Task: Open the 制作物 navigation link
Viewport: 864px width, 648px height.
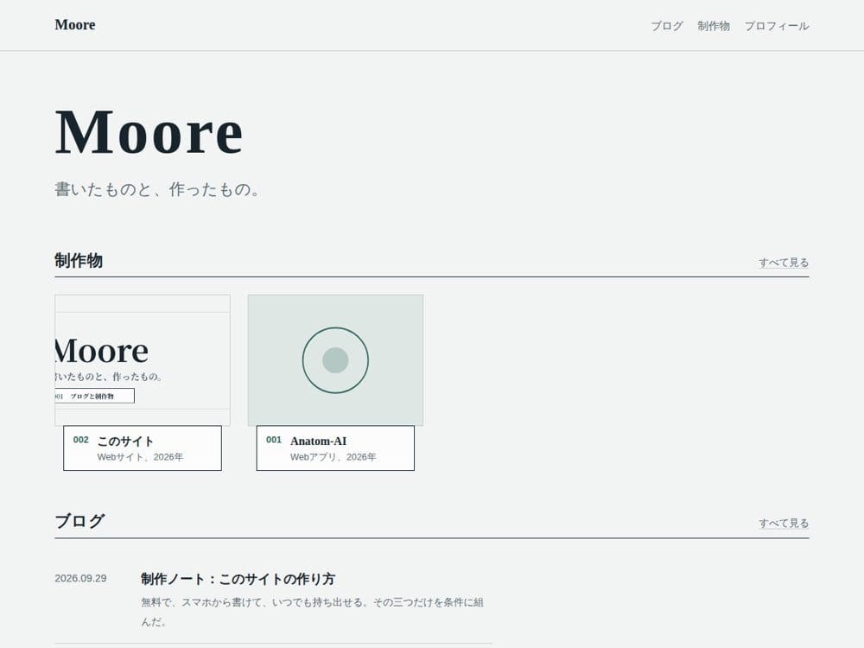Action: pos(714,26)
